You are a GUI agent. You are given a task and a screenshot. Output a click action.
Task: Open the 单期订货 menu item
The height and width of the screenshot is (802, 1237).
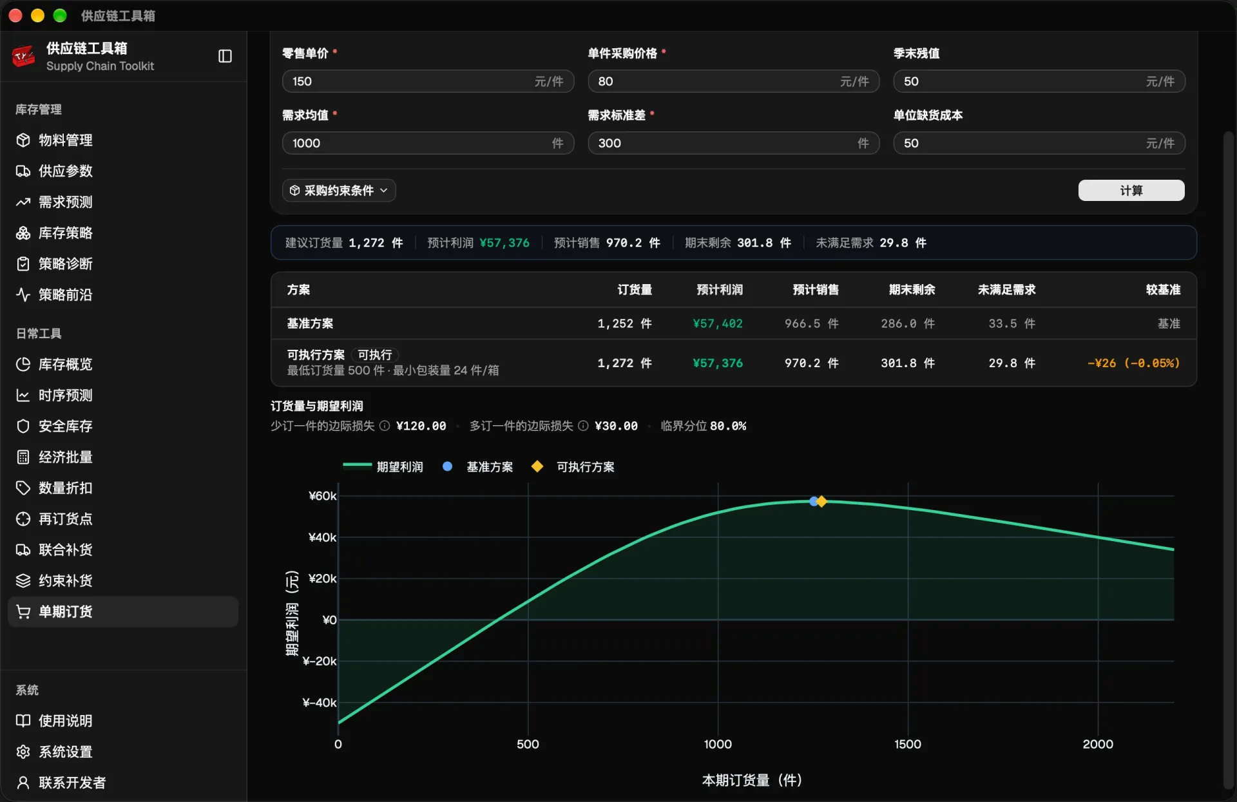pyautogui.click(x=123, y=611)
